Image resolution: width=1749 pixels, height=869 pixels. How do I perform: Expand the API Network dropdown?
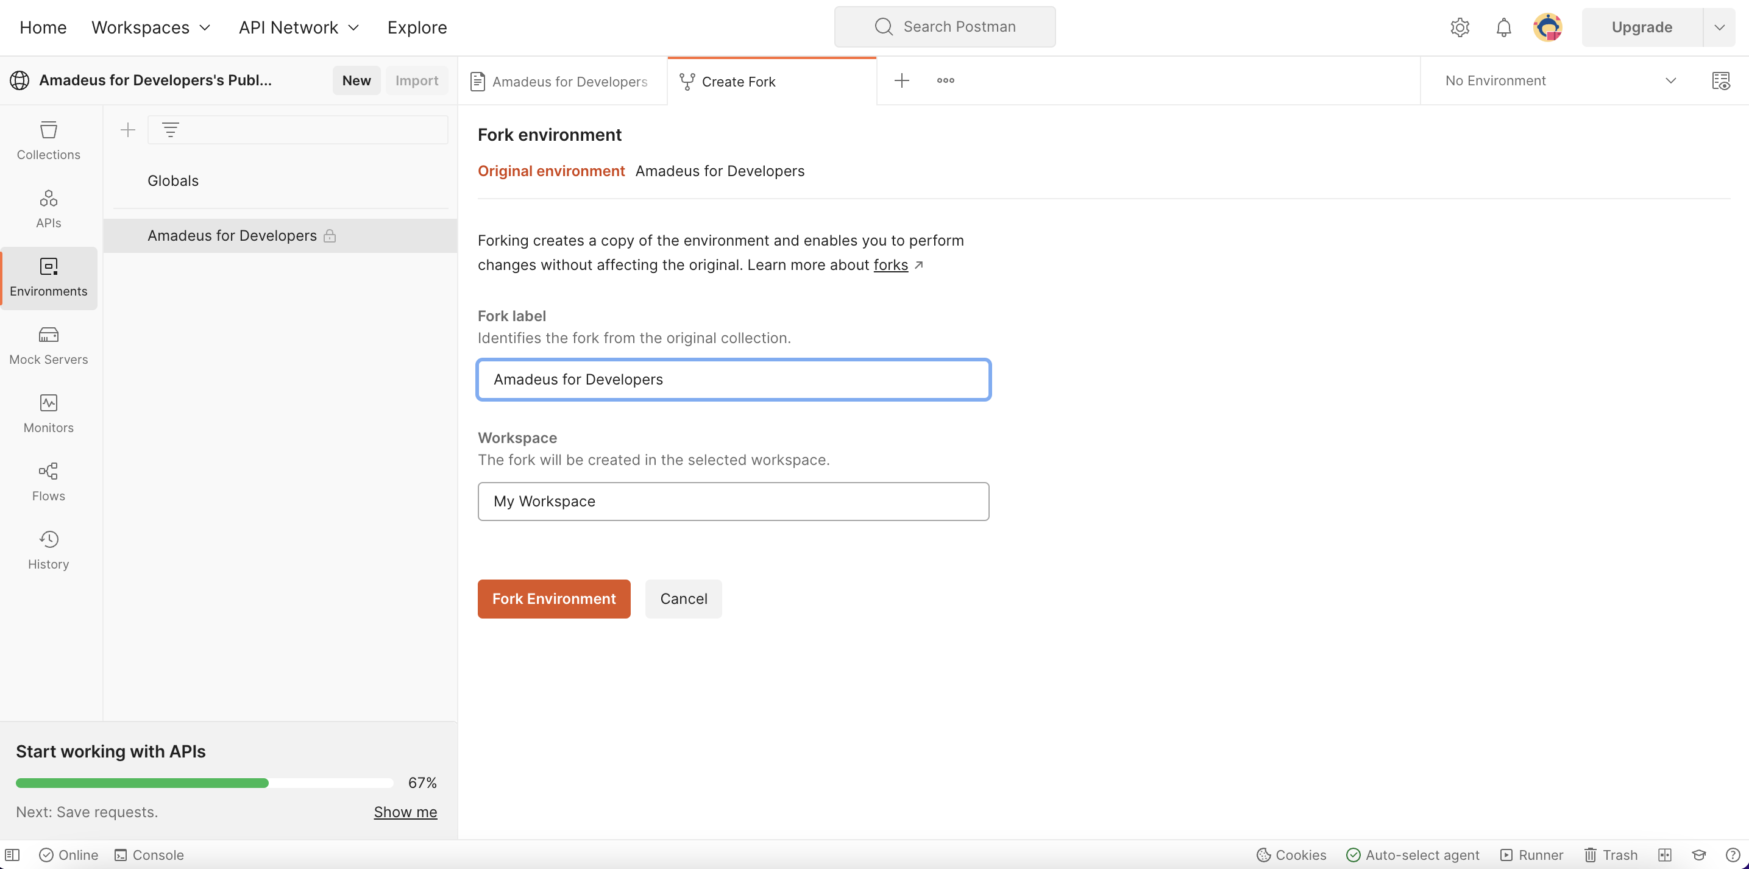coord(299,27)
